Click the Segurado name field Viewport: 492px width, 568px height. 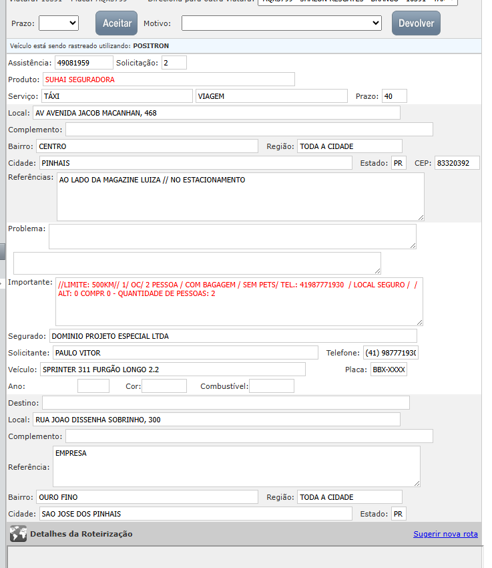[x=232, y=336]
